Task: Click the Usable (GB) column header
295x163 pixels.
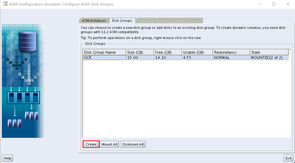Action: click(197, 52)
